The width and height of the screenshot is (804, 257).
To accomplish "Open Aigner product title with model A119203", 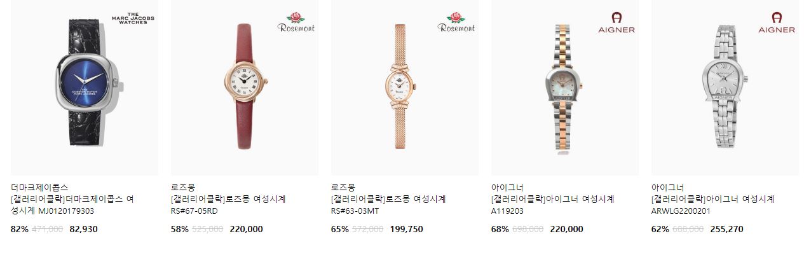I will coord(553,205).
